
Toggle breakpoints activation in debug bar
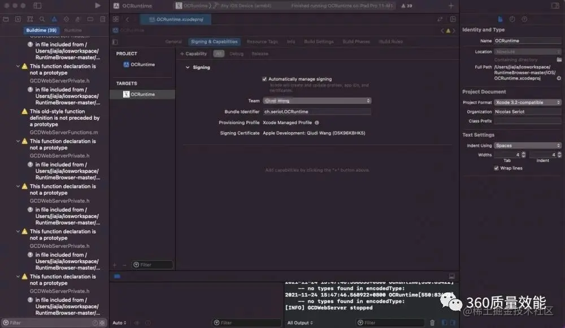[117, 276]
